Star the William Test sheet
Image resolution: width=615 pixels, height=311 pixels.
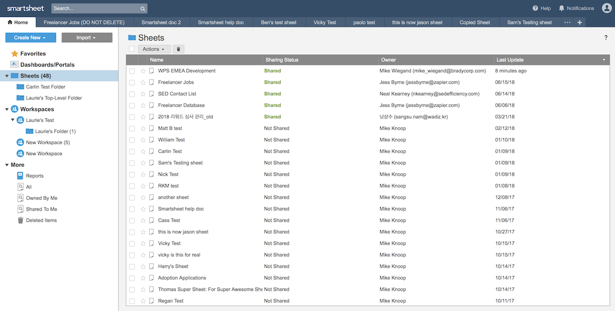click(143, 140)
